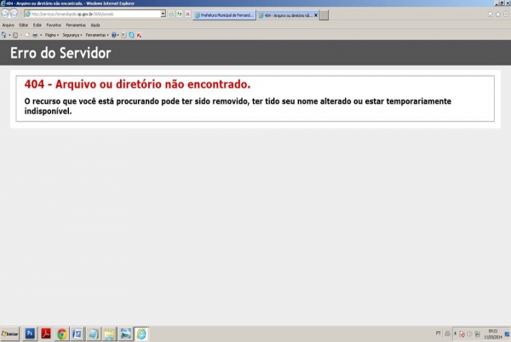Click the Refresh page icon

tap(170, 14)
